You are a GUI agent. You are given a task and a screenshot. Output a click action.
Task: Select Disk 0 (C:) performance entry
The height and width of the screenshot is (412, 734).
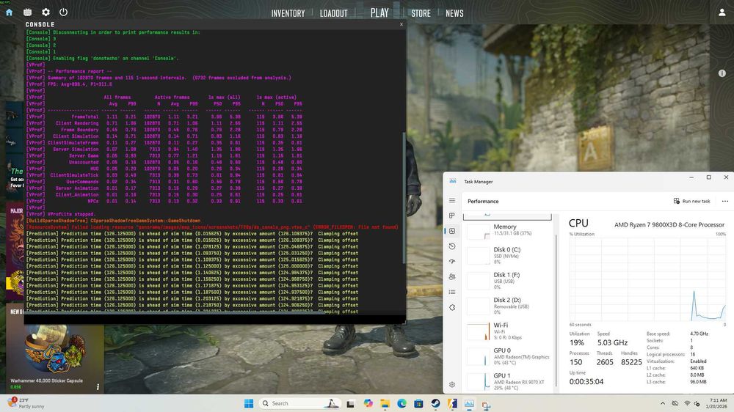(x=509, y=255)
